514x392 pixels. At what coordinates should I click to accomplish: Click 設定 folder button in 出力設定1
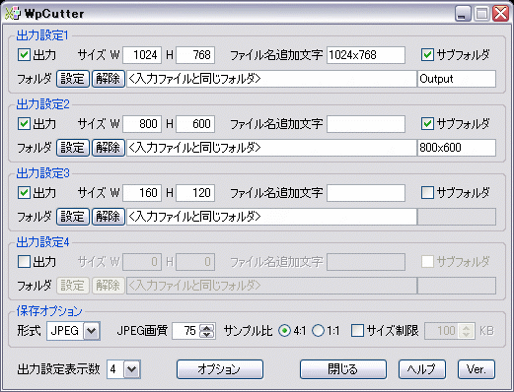(x=73, y=79)
